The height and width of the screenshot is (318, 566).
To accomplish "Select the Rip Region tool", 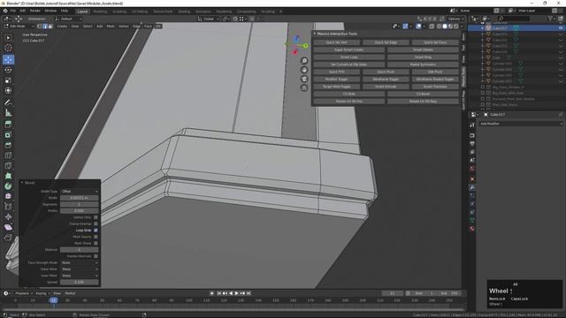I will 8,238.
